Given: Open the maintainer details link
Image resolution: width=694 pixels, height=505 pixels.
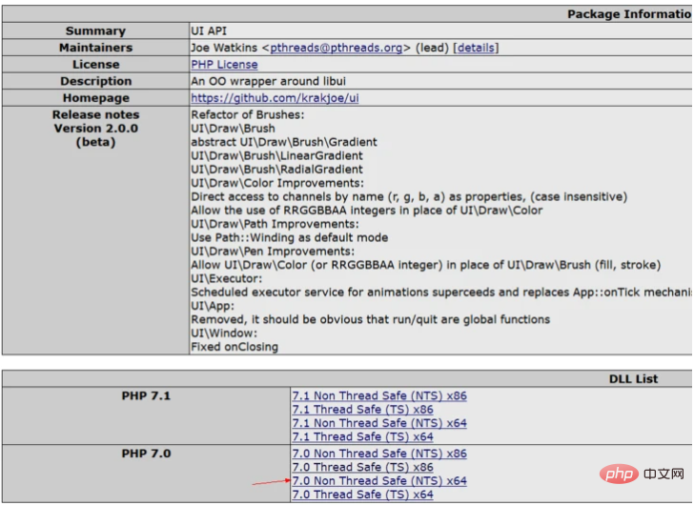Looking at the screenshot, I should tap(476, 48).
